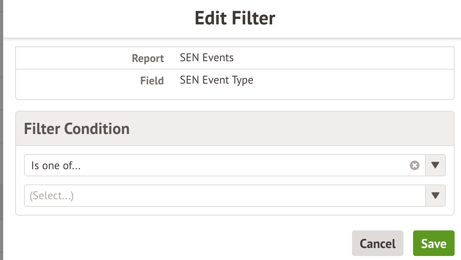Viewport: 461px width, 260px height.
Task: Click the blank header area left of "Edit Filter"
Action: click(100, 18)
